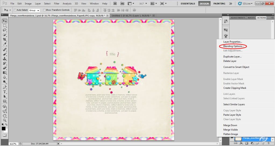Open the CS Live dropdown
The height and width of the screenshot is (146, 275).
(x=245, y=3)
